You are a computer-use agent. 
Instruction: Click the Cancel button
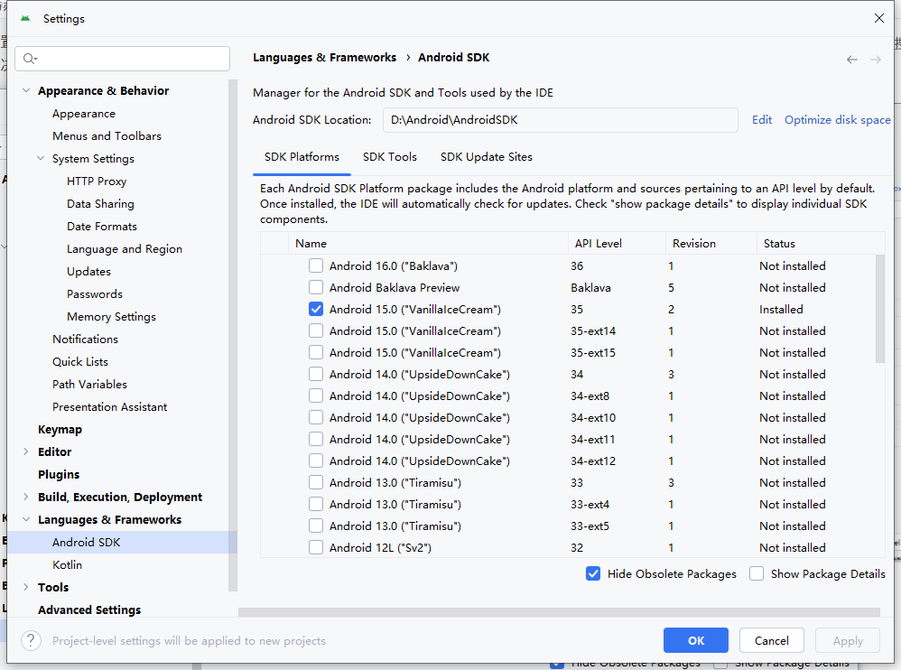[x=771, y=640]
